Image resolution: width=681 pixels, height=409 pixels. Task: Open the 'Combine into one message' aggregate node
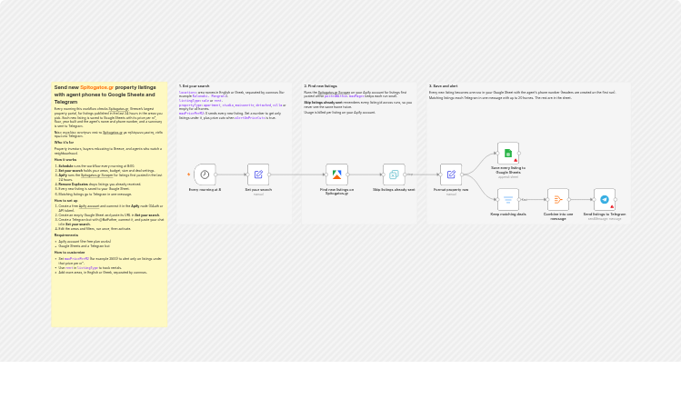click(558, 199)
